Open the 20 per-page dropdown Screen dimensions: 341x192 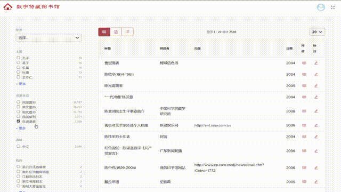pyautogui.click(x=317, y=32)
